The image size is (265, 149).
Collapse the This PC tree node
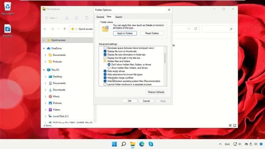coord(44,70)
